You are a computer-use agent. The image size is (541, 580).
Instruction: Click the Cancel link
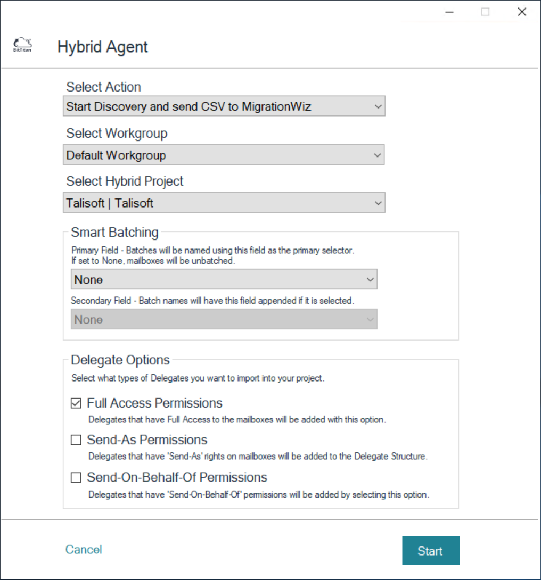point(84,550)
